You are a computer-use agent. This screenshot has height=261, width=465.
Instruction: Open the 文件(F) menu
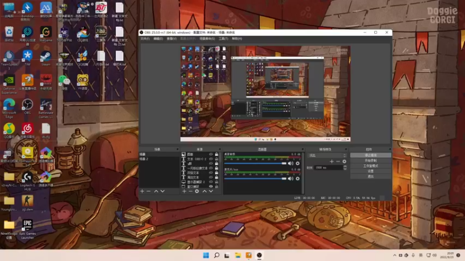coord(145,39)
